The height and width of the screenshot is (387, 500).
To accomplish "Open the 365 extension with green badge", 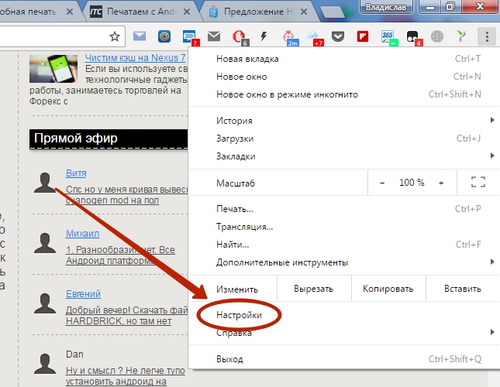I will click(389, 38).
